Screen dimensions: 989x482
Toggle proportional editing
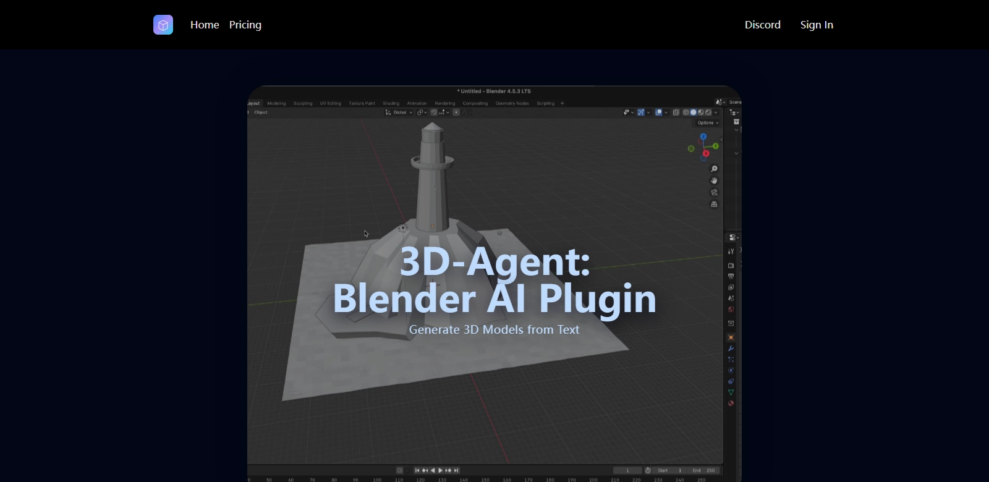pyautogui.click(x=456, y=112)
